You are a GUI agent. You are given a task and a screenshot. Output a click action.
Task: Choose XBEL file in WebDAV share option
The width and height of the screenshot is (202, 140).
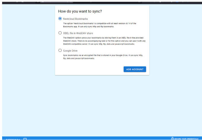pyautogui.click(x=60, y=33)
